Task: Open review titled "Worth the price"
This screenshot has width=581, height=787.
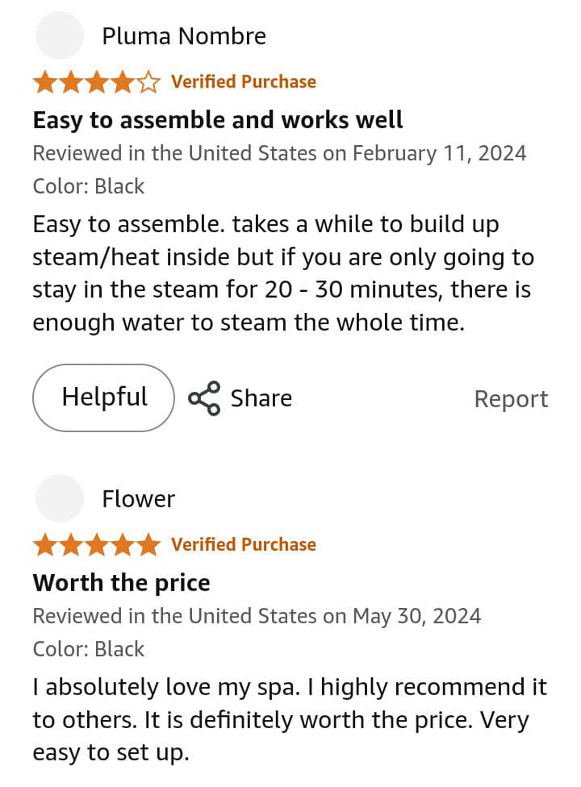Action: tap(121, 583)
